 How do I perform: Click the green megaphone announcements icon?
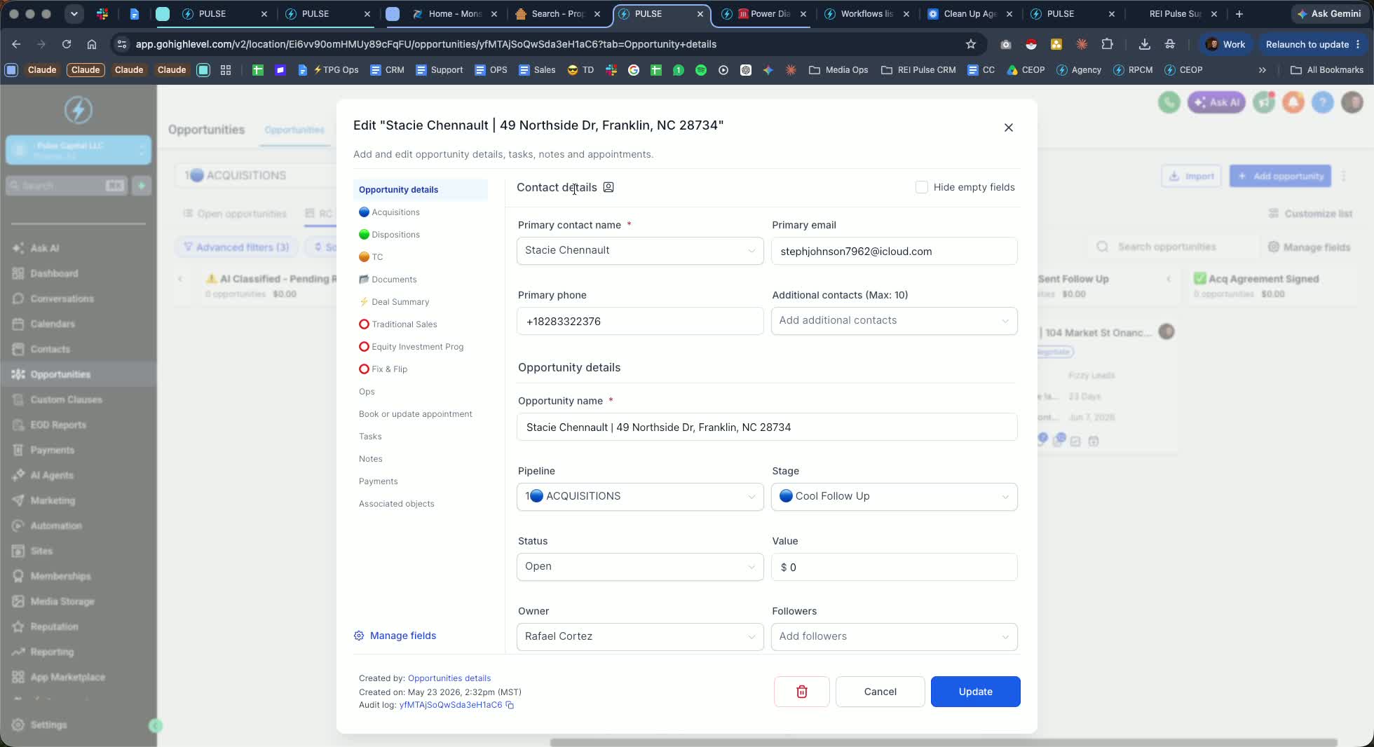[x=1264, y=102]
